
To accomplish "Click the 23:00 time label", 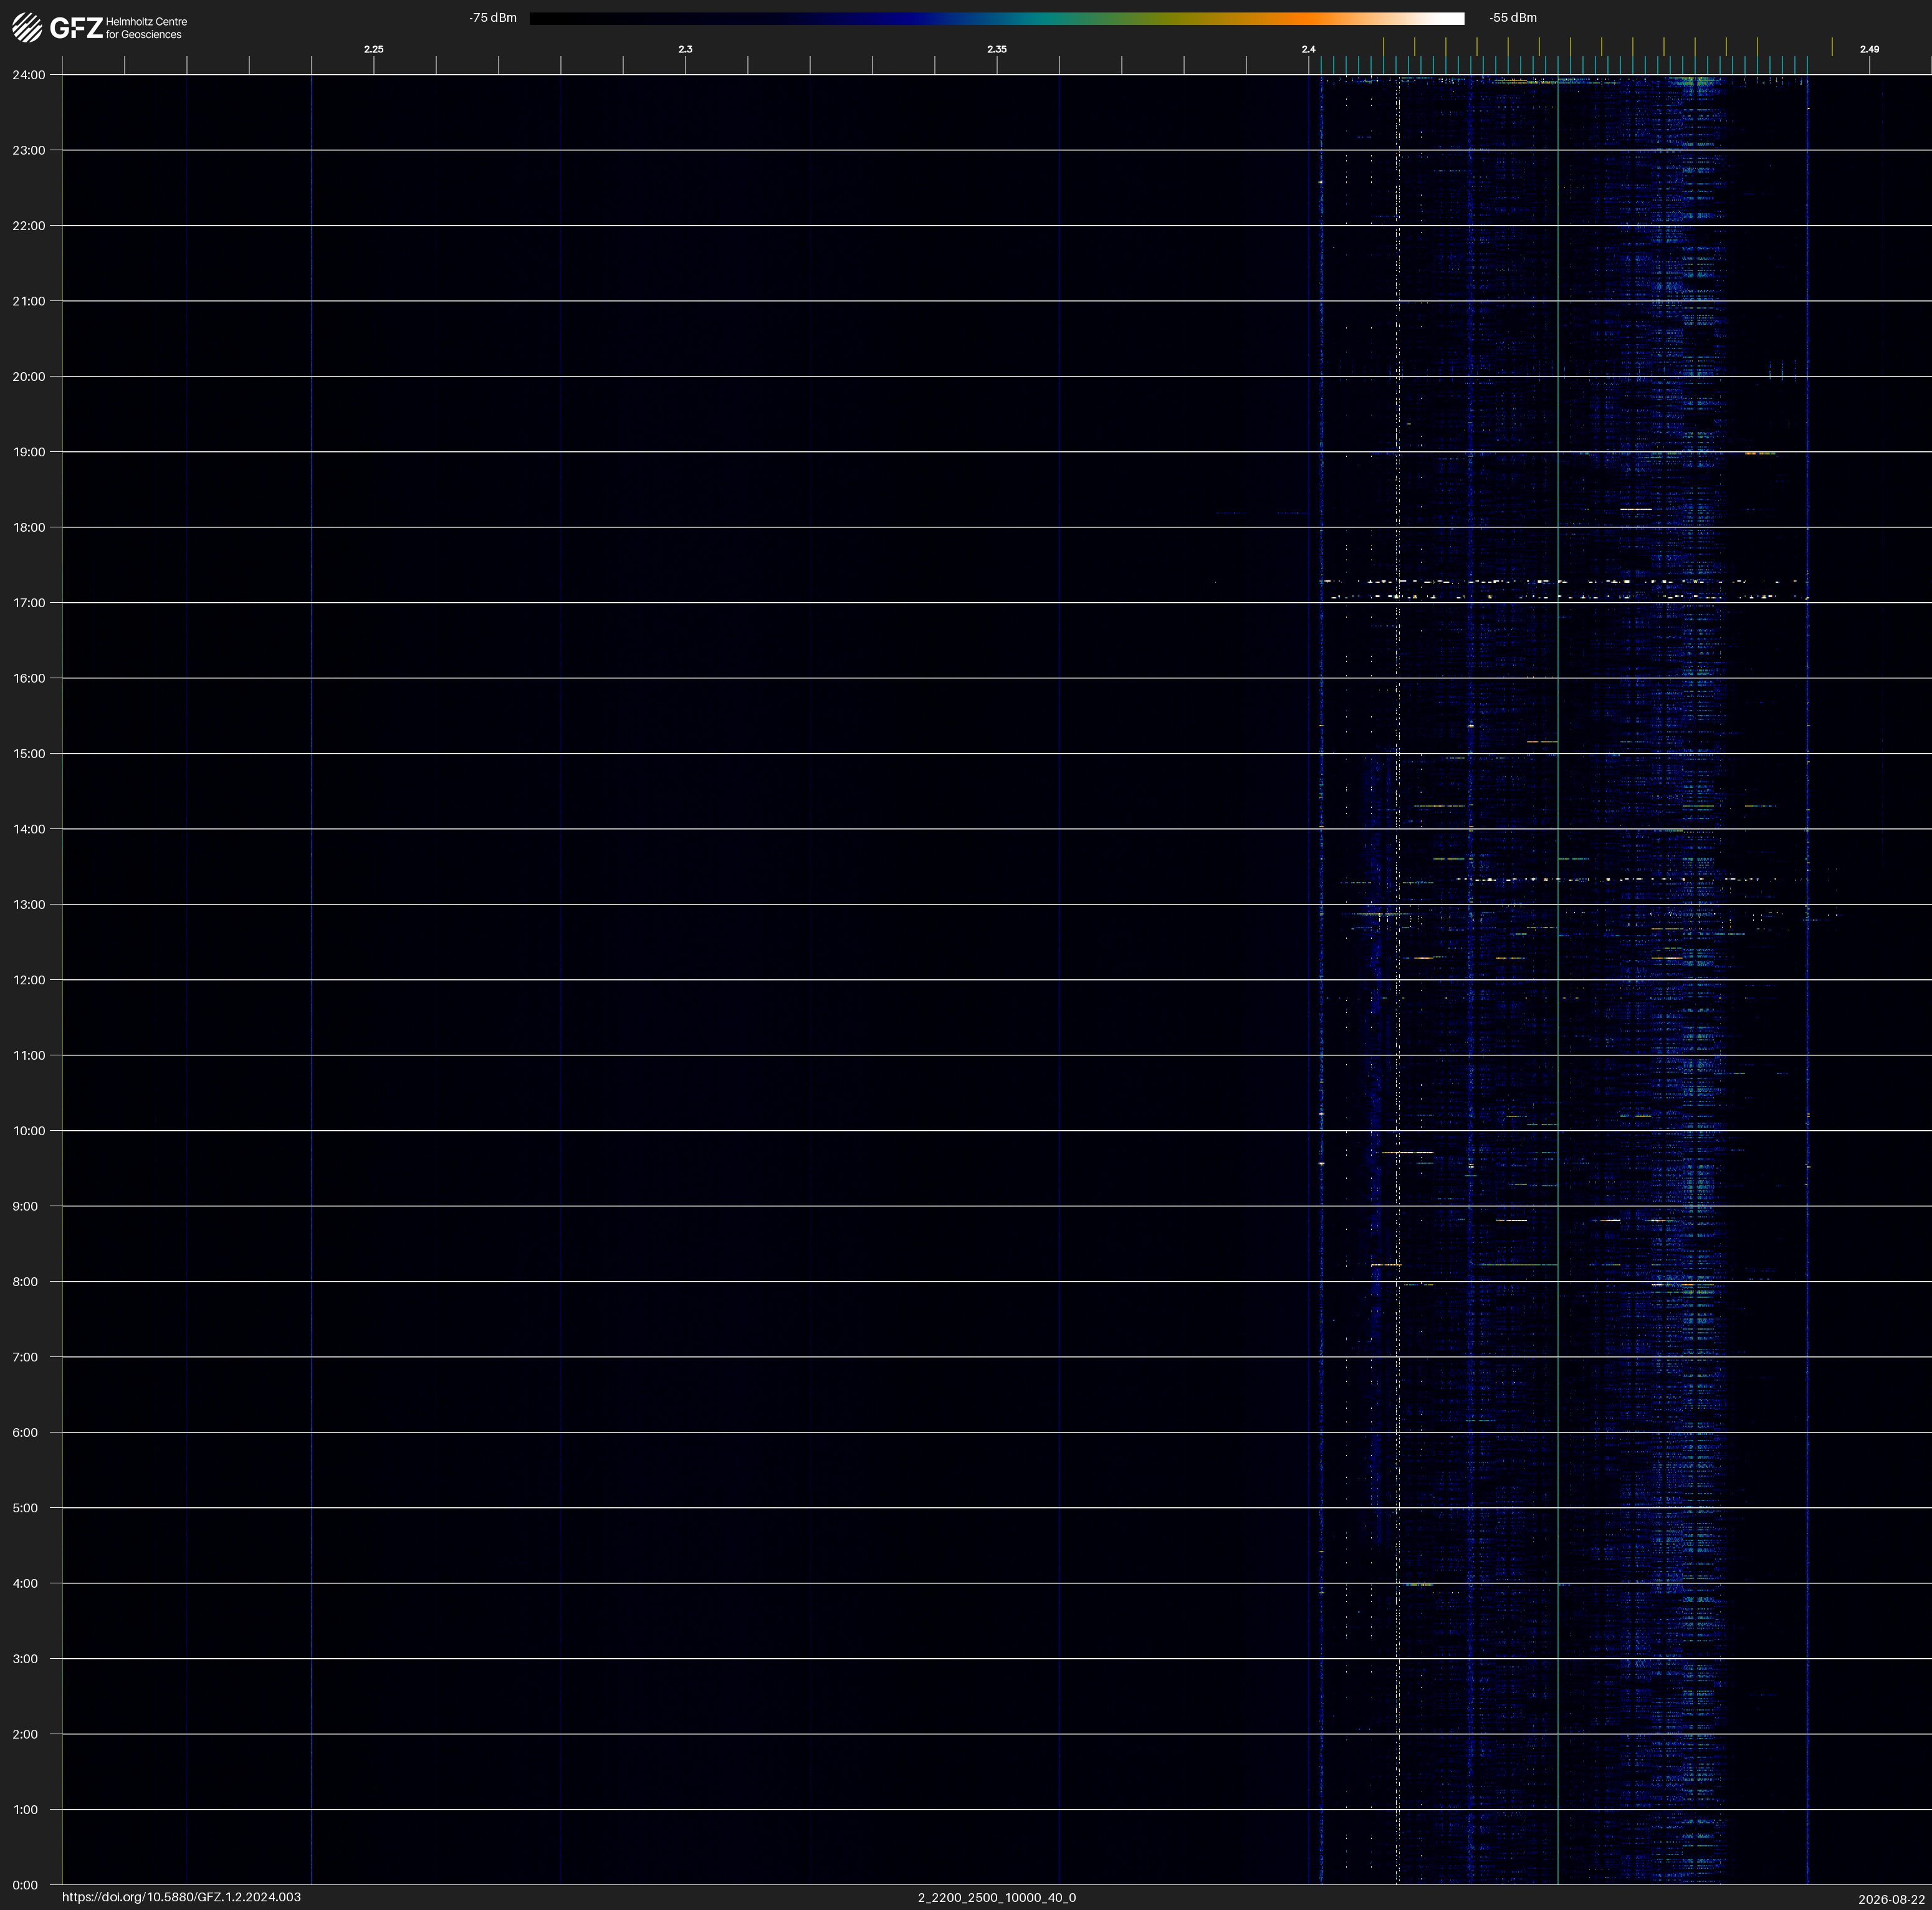I will pos(29,150).
